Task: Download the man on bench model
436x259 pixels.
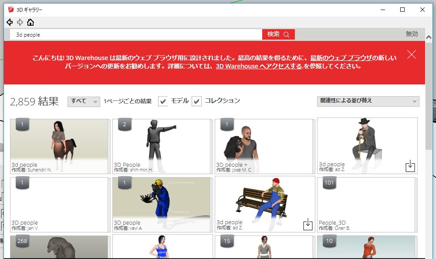Action: pyautogui.click(x=308, y=224)
